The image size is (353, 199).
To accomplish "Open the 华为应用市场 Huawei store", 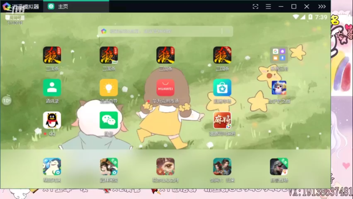I will click(x=165, y=88).
